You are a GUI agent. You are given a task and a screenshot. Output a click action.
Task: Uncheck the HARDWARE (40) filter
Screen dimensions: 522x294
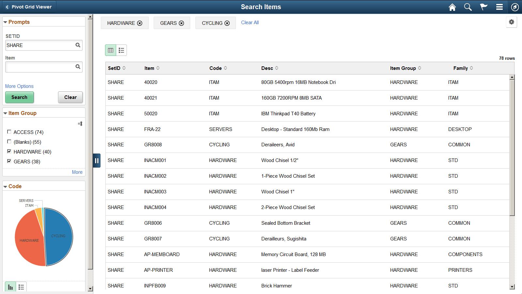point(9,151)
